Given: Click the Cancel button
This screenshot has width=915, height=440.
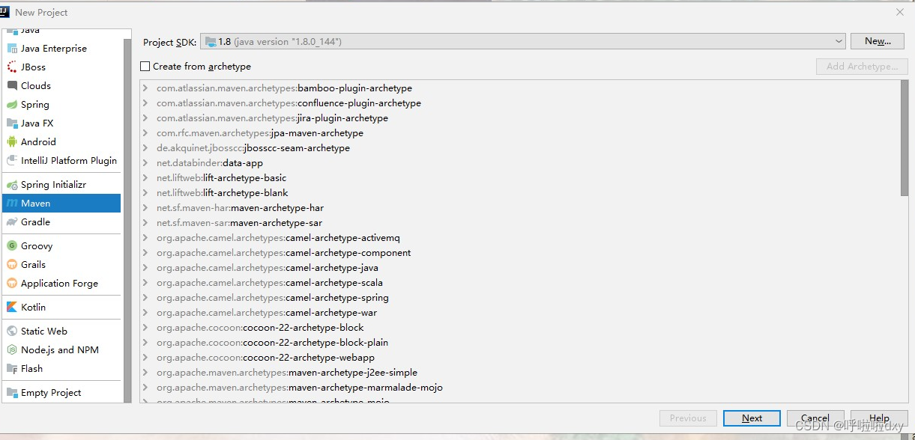Looking at the screenshot, I should tap(815, 418).
